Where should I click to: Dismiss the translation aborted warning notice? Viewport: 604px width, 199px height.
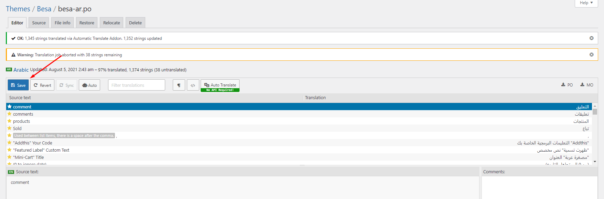click(591, 55)
